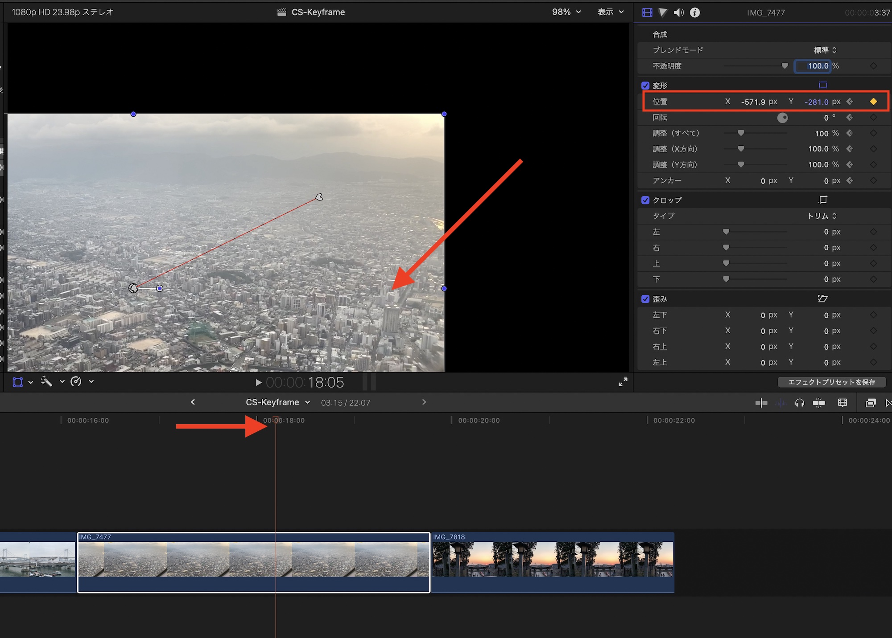Switch to the Audio inspector speaker icon

pos(678,12)
